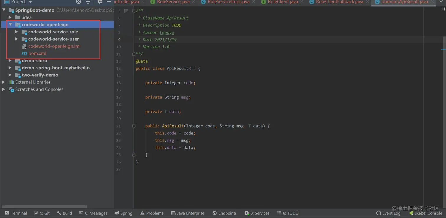
Task: Fold the Javadoc comment at line 5
Action: [x=134, y=11]
